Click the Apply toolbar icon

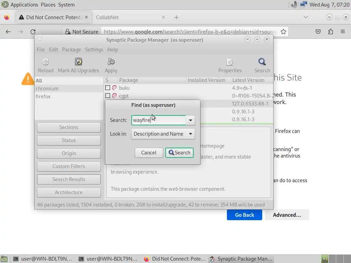tap(111, 62)
